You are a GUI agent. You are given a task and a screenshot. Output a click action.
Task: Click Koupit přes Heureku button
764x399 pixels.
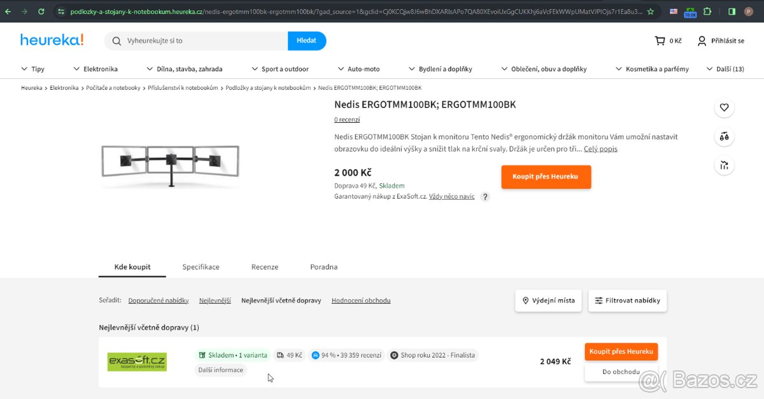point(546,177)
